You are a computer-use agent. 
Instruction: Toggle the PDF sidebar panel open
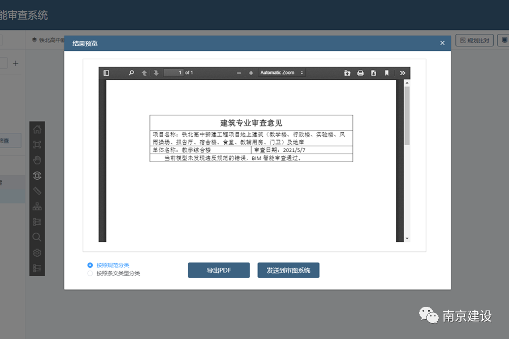coord(106,73)
